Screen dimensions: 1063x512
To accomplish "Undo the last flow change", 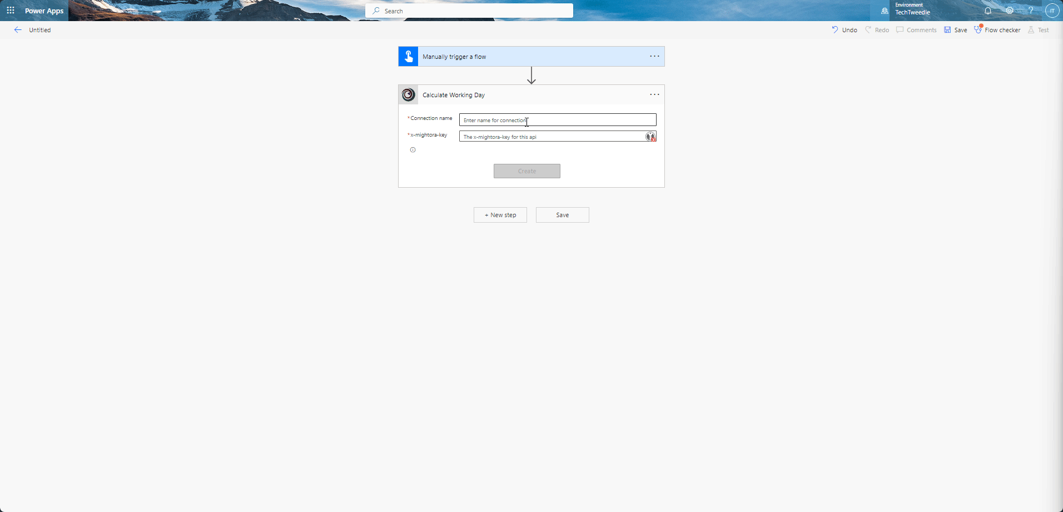I will [843, 29].
